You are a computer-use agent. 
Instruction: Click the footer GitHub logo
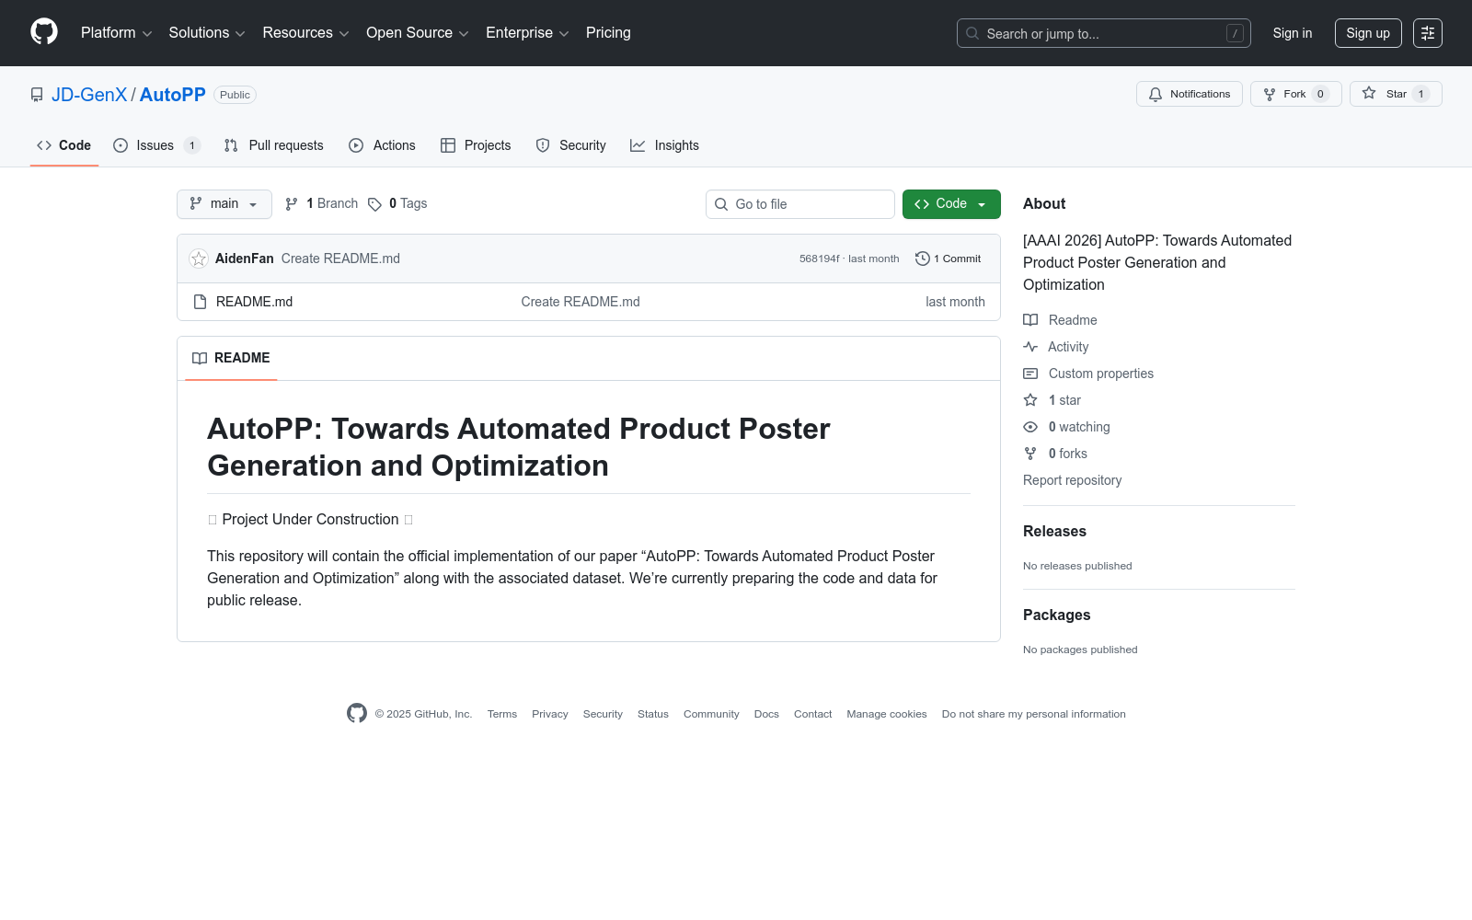[357, 713]
